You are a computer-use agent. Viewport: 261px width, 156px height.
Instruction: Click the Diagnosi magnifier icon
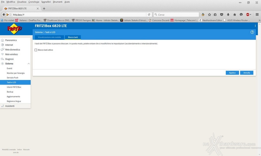(x=3, y=59)
